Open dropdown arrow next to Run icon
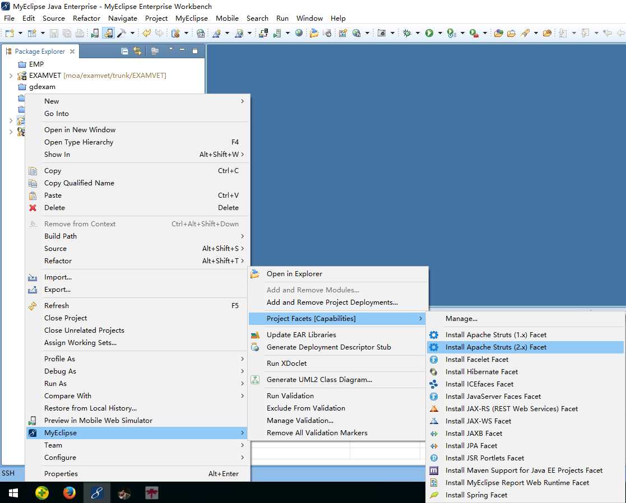Screen dimensions: 626x503 [440, 33]
